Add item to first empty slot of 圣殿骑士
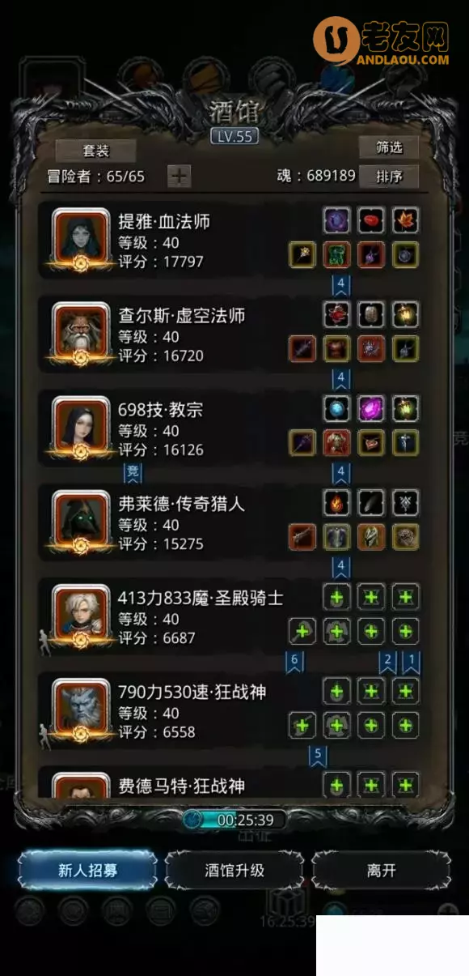This screenshot has height=976, width=469. click(x=336, y=597)
